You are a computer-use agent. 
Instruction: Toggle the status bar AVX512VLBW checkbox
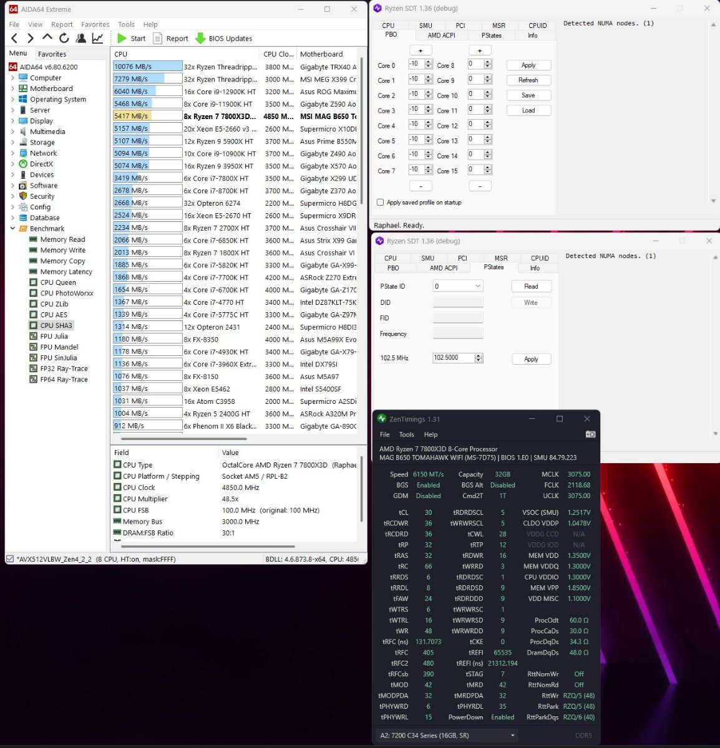click(10, 559)
